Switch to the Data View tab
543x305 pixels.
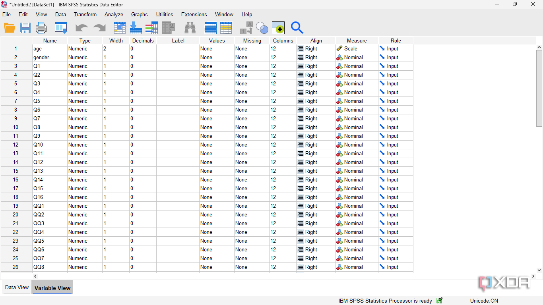[17, 287]
